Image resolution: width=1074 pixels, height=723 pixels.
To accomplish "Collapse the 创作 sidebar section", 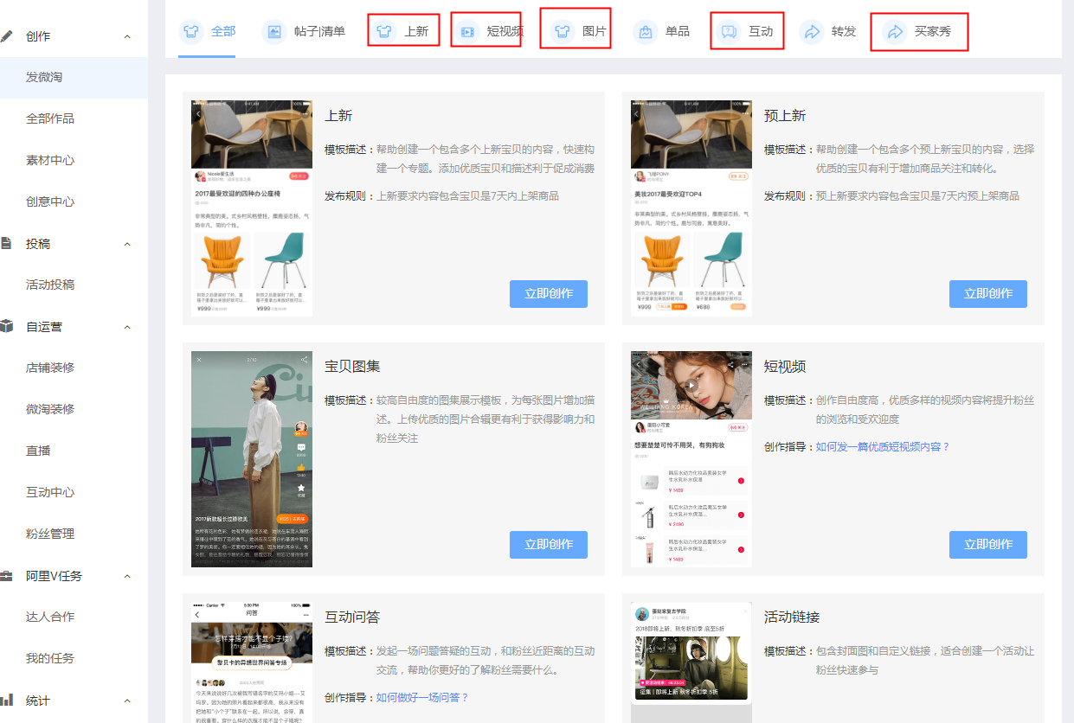I will (x=127, y=36).
